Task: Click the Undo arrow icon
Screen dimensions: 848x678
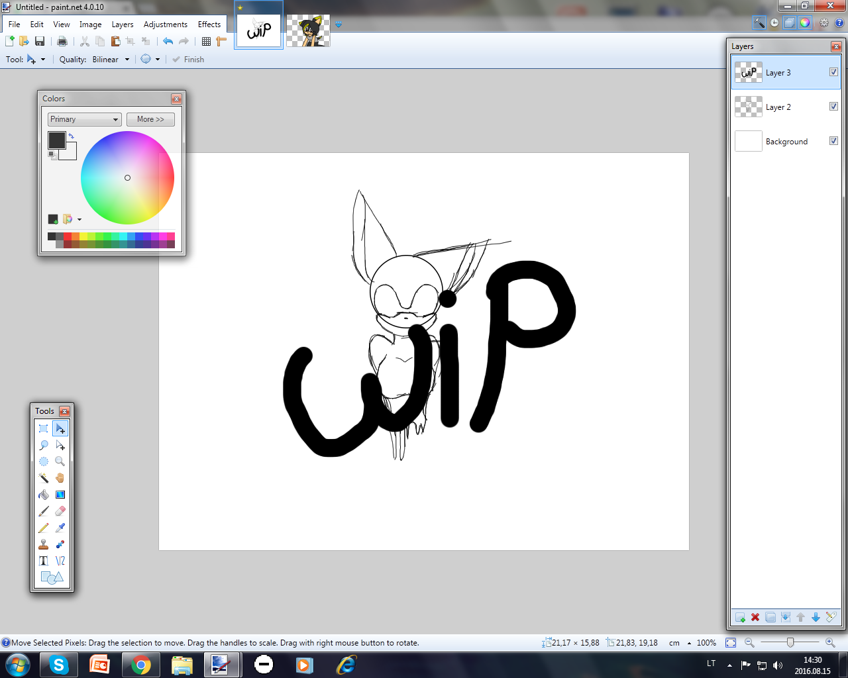Action: [168, 41]
